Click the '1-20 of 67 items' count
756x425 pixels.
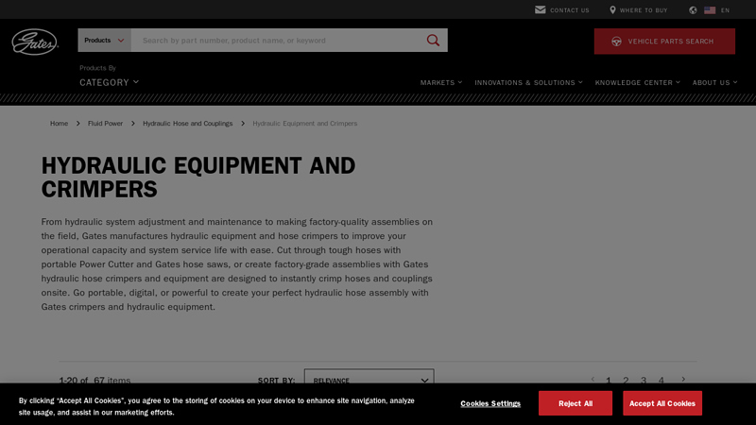coord(94,380)
